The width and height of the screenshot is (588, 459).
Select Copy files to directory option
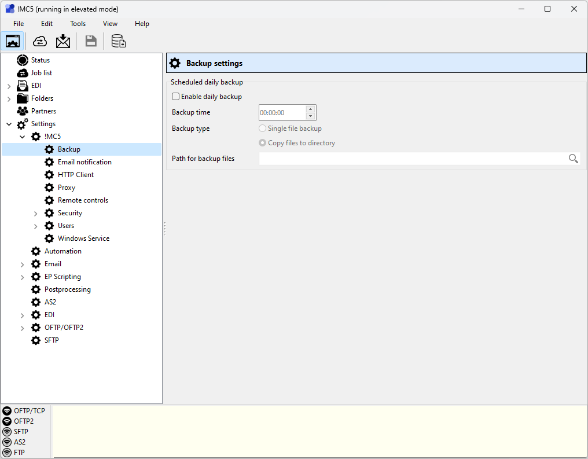tap(263, 143)
